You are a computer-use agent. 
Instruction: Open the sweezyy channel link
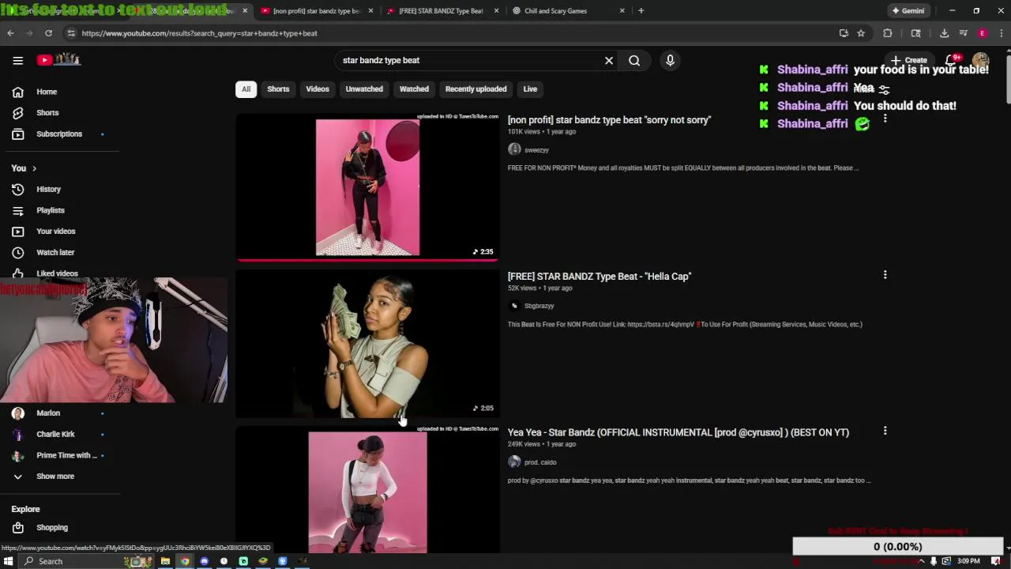pyautogui.click(x=536, y=150)
